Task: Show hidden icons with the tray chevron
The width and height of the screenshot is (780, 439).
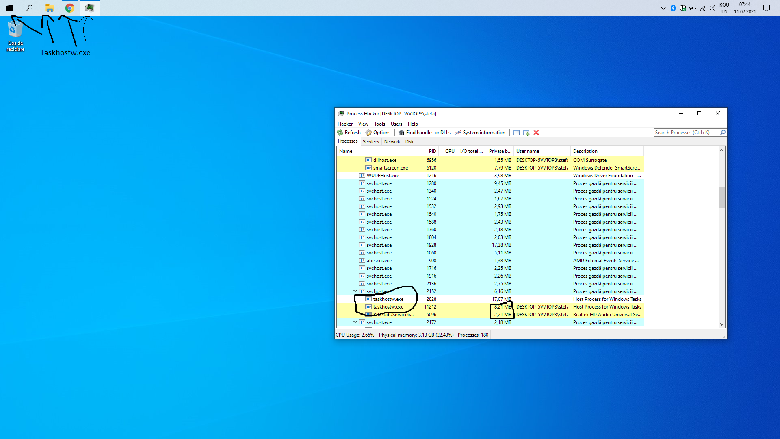Action: [x=663, y=8]
